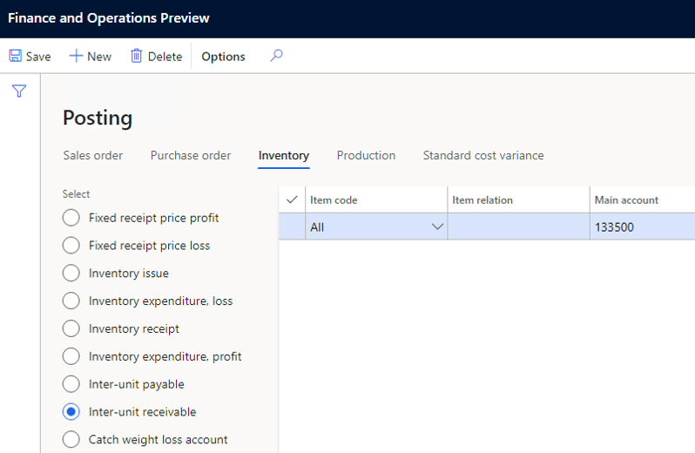Viewport: 695px width, 453px height.
Task: Open the Options menu
Action: pyautogui.click(x=223, y=57)
